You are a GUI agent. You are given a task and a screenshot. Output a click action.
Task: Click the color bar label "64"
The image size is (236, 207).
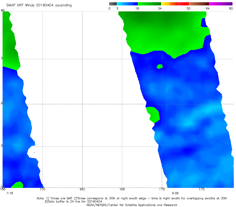tap(208, 9)
